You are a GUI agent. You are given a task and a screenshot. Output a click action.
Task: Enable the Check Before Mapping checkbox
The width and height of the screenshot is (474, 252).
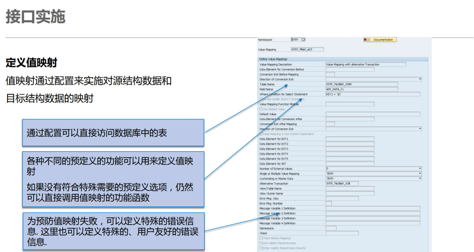tap(261, 238)
